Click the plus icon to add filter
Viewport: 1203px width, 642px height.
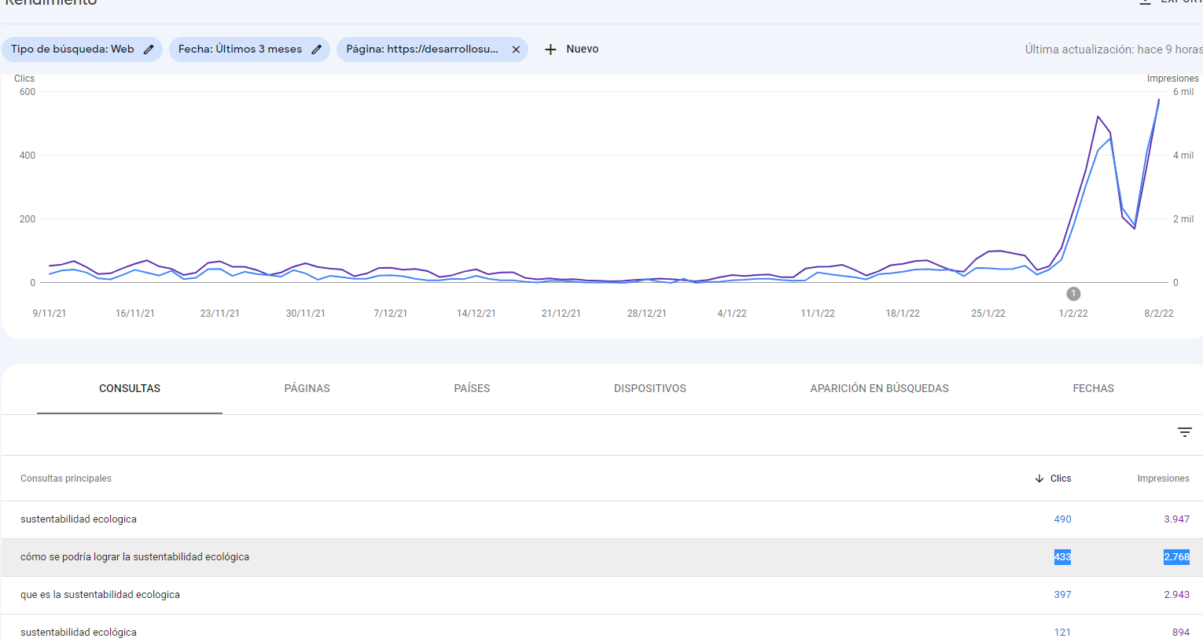tap(550, 50)
